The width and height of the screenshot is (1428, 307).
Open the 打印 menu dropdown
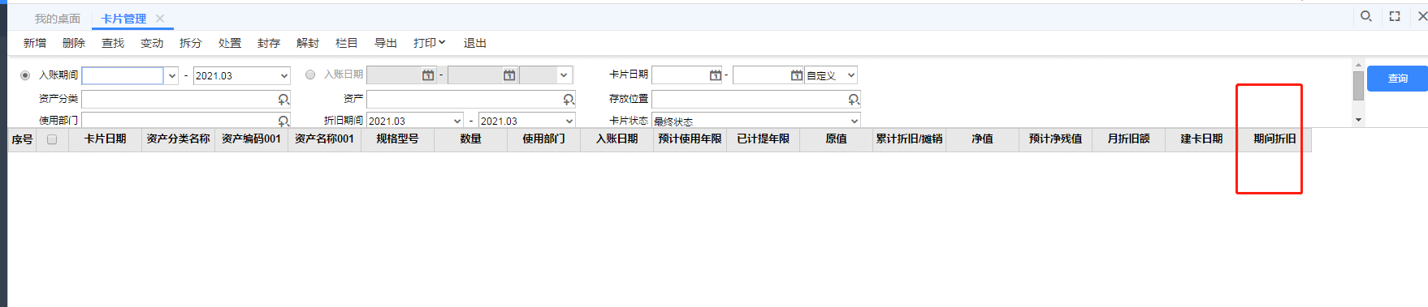pos(429,43)
